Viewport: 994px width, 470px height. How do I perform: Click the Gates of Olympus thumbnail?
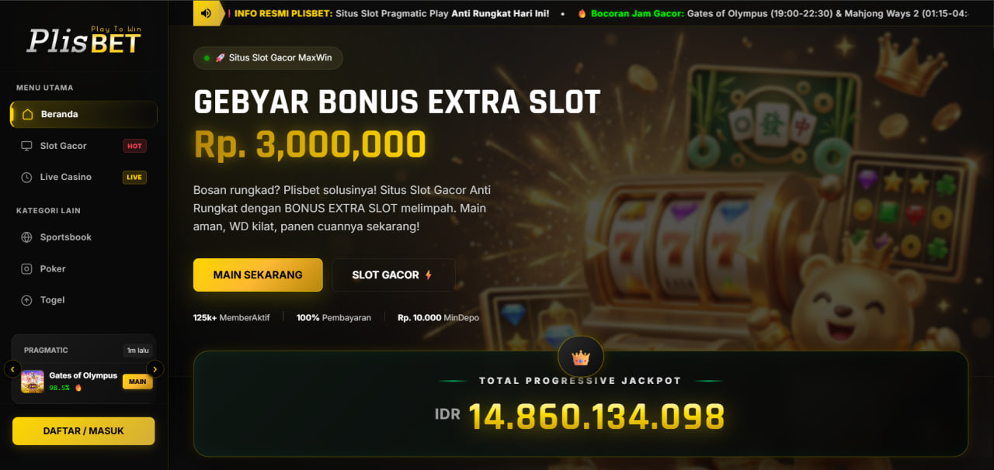point(33,382)
